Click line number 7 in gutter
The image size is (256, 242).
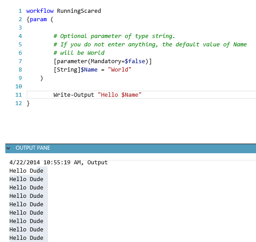20,61
